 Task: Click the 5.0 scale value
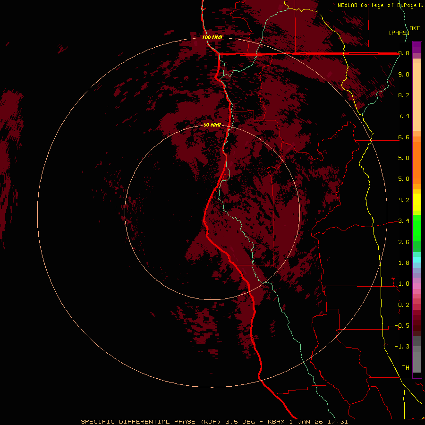[x=404, y=179]
